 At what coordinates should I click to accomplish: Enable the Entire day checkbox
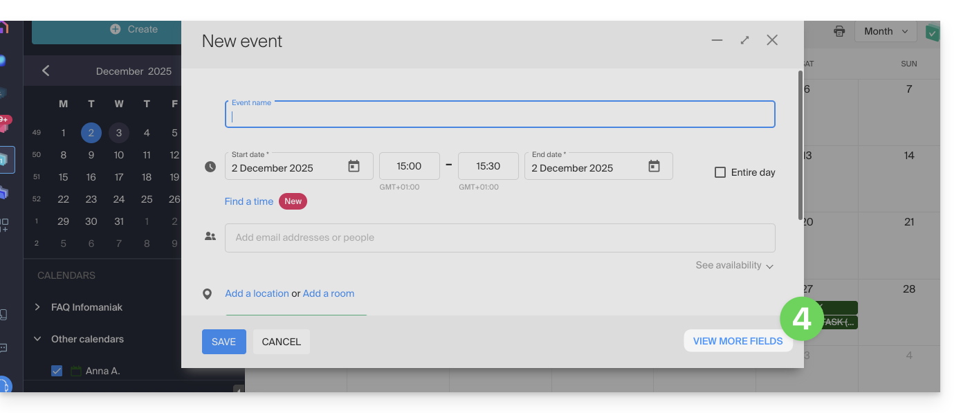(x=720, y=172)
